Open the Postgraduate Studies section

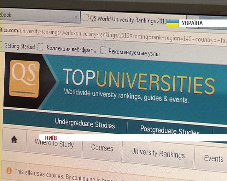click(170, 130)
